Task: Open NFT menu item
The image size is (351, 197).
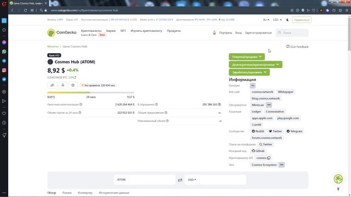Action: [123, 31]
